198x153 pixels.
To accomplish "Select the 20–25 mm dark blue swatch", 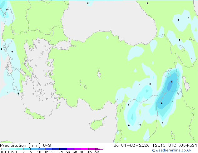I will tap(56, 149).
